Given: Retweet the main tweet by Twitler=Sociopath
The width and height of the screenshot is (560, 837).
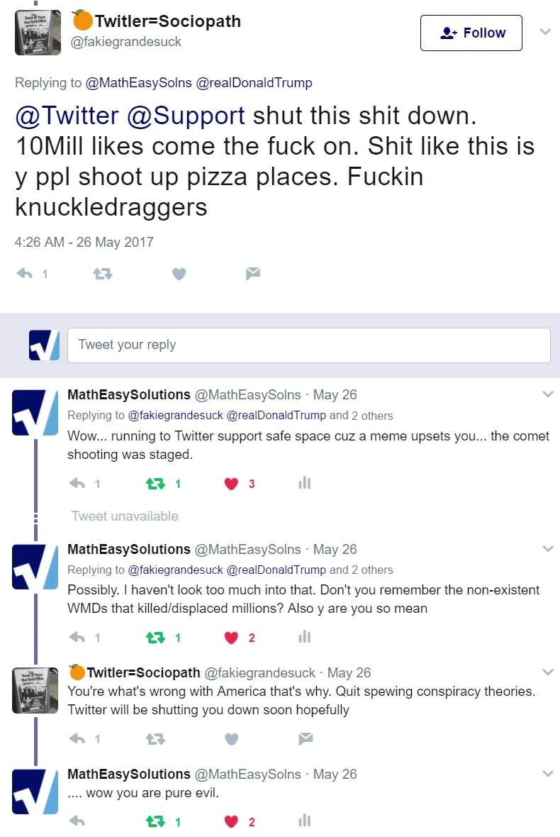Looking at the screenshot, I should [102, 274].
